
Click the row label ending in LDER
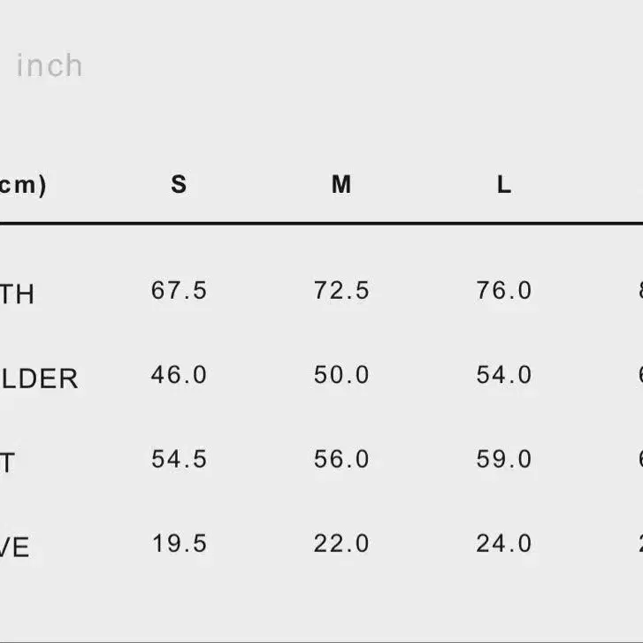coord(39,379)
